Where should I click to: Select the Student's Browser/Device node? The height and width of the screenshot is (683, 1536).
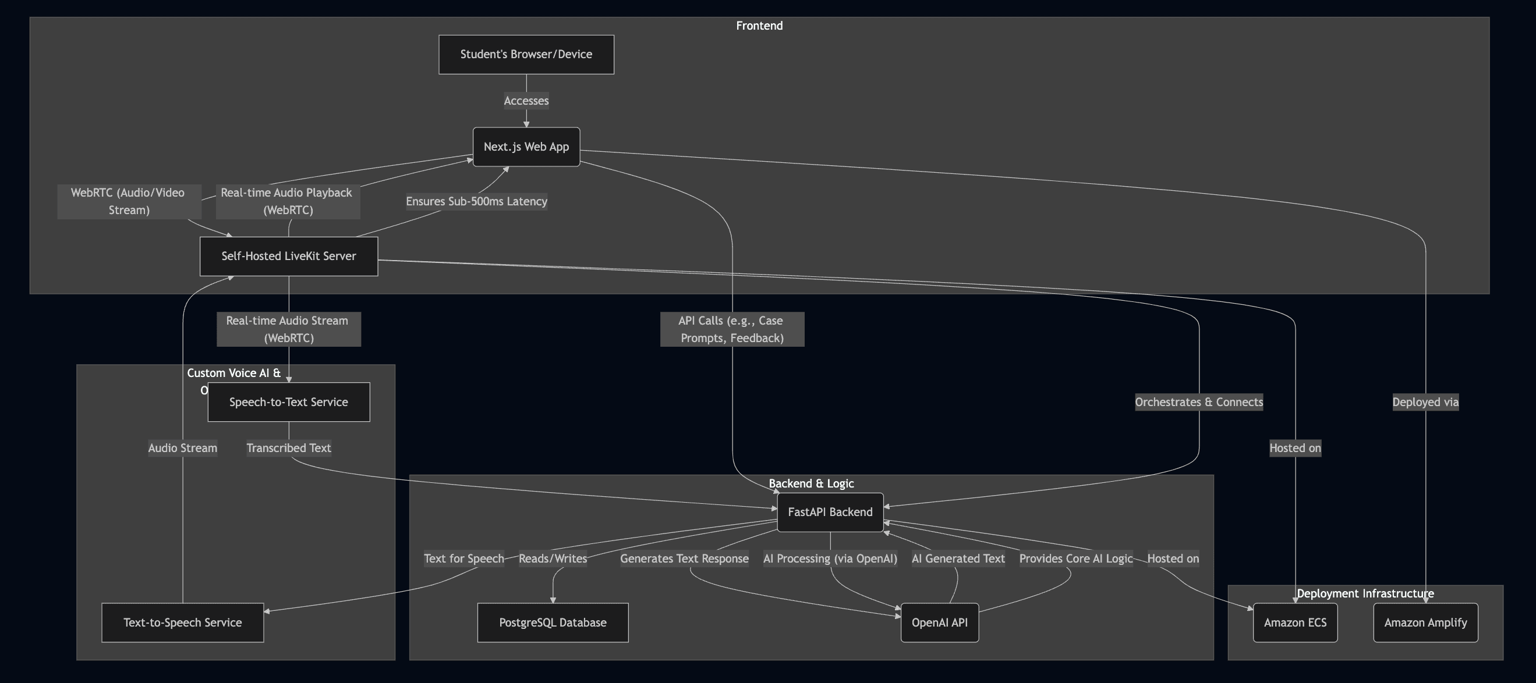[x=526, y=54]
